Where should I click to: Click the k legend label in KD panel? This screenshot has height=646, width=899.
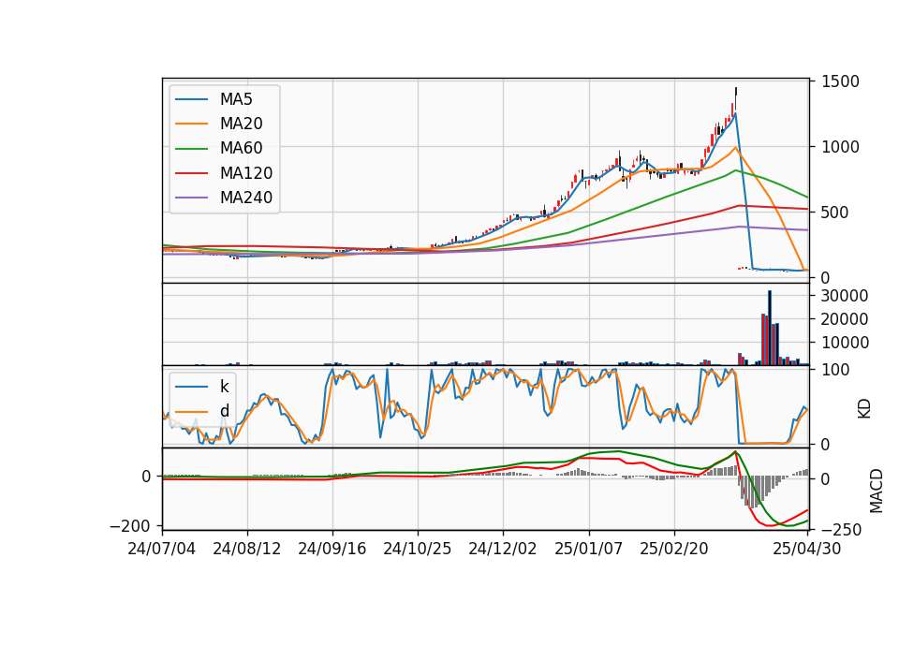tap(224, 387)
